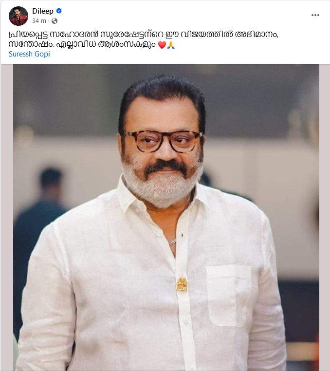Viewport: 330px width, 371px height.
Task: Click the Dileep page name
Action: 43,11
